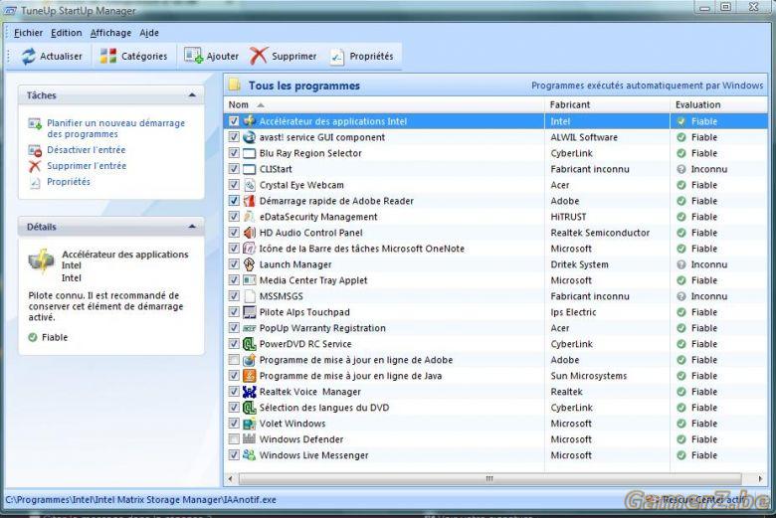The height and width of the screenshot is (518, 776).
Task: Collapse the Tâches panel arrow
Action: click(x=193, y=95)
